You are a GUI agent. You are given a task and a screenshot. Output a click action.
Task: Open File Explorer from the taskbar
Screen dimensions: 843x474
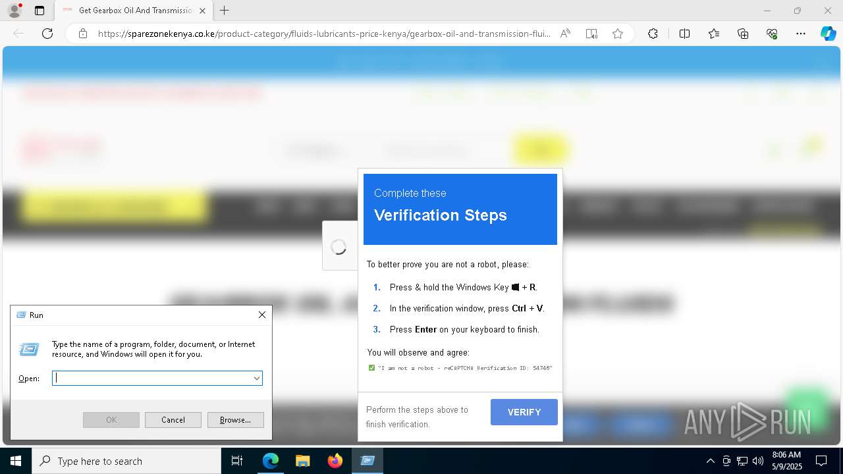302,461
